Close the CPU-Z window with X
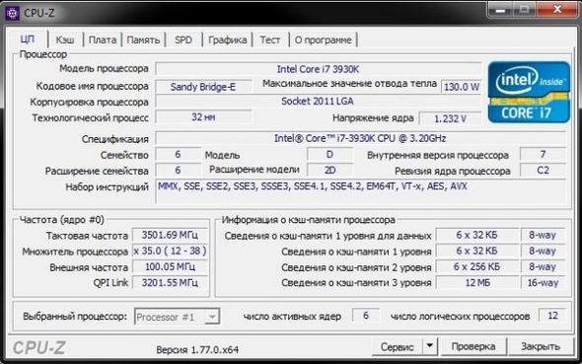 click(556, 9)
